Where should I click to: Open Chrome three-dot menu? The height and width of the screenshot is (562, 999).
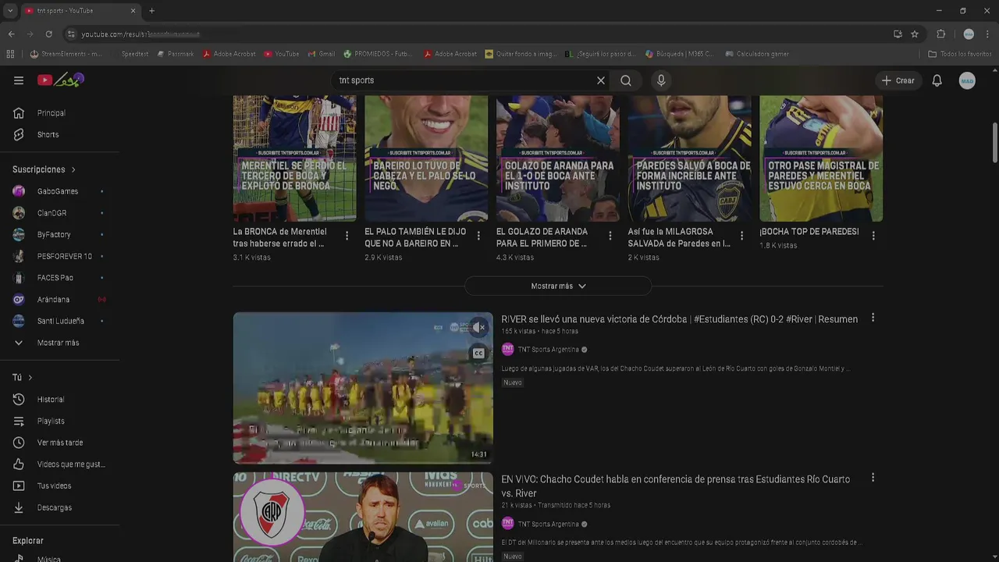pyautogui.click(x=988, y=34)
